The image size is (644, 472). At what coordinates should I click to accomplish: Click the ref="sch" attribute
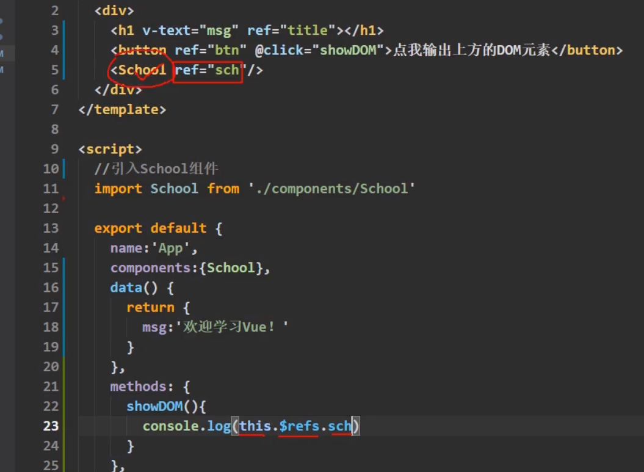coord(210,70)
